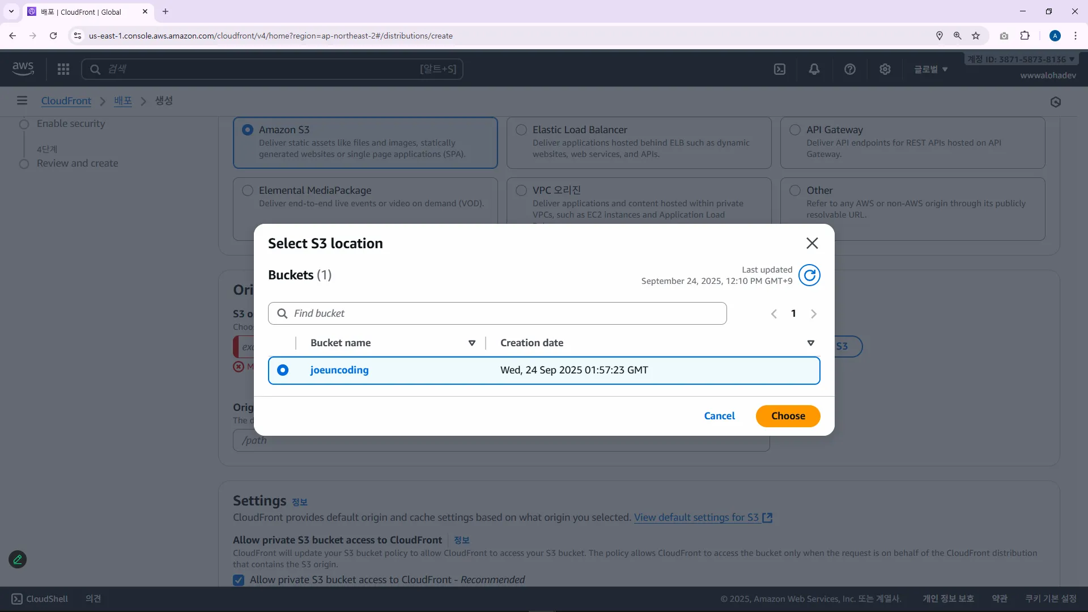Toggle Allow private S3 bucket access checkbox

[x=239, y=580]
